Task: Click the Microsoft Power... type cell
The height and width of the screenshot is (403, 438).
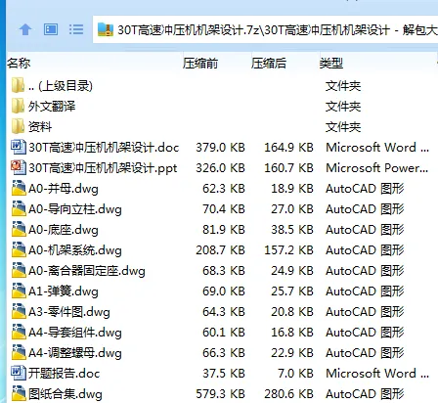Action: (377, 168)
